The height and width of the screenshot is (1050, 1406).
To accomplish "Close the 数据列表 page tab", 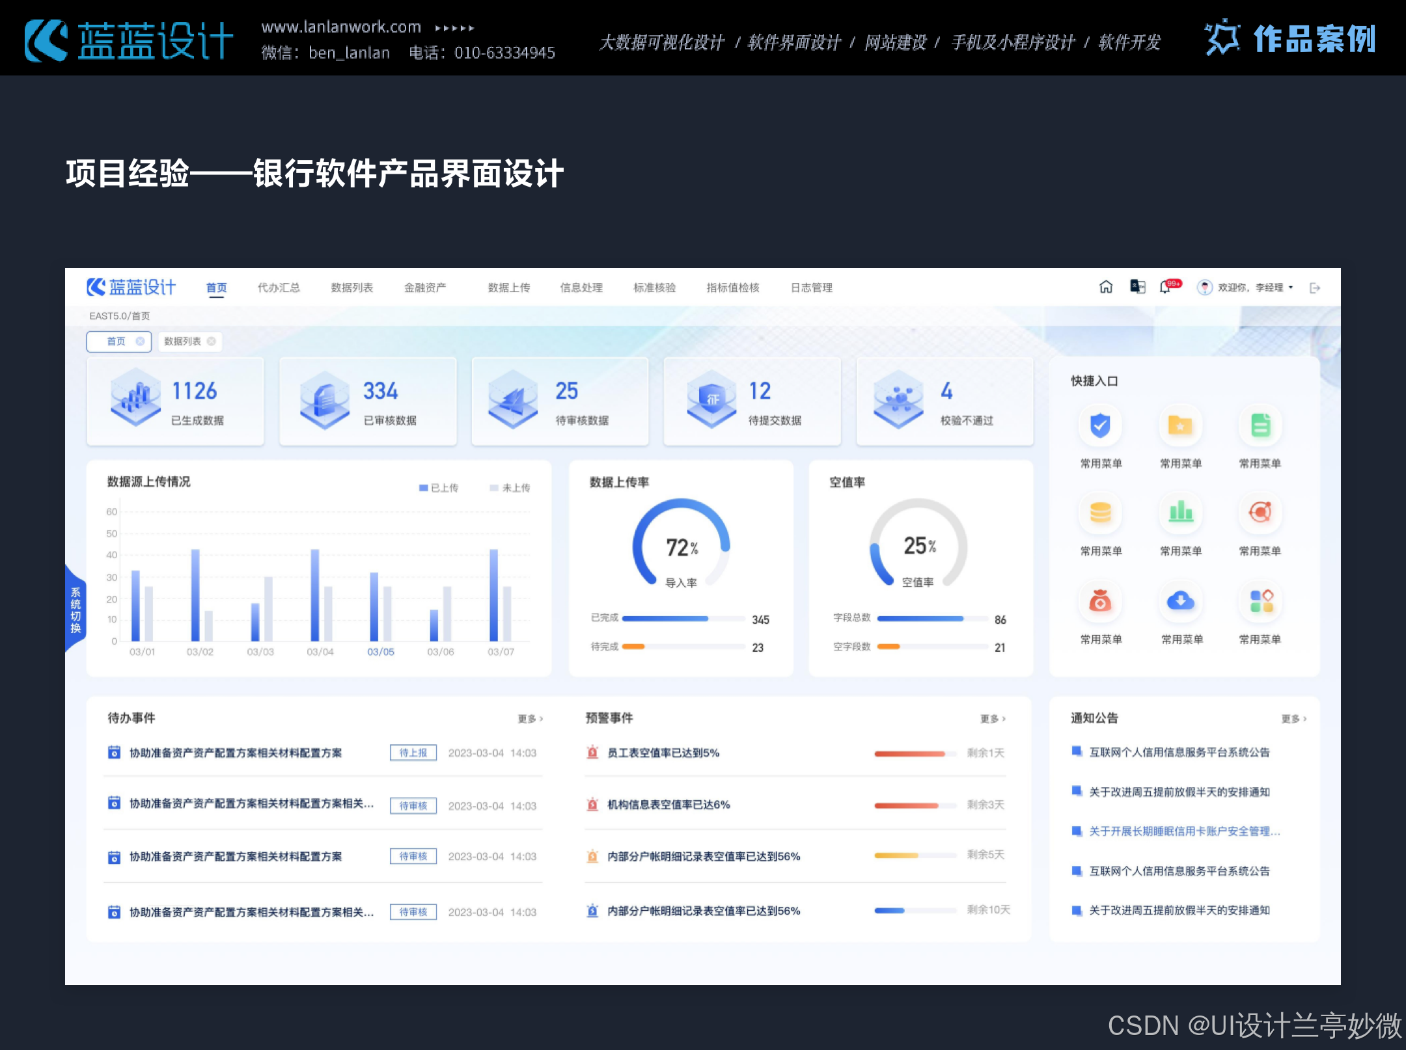I will pos(211,342).
